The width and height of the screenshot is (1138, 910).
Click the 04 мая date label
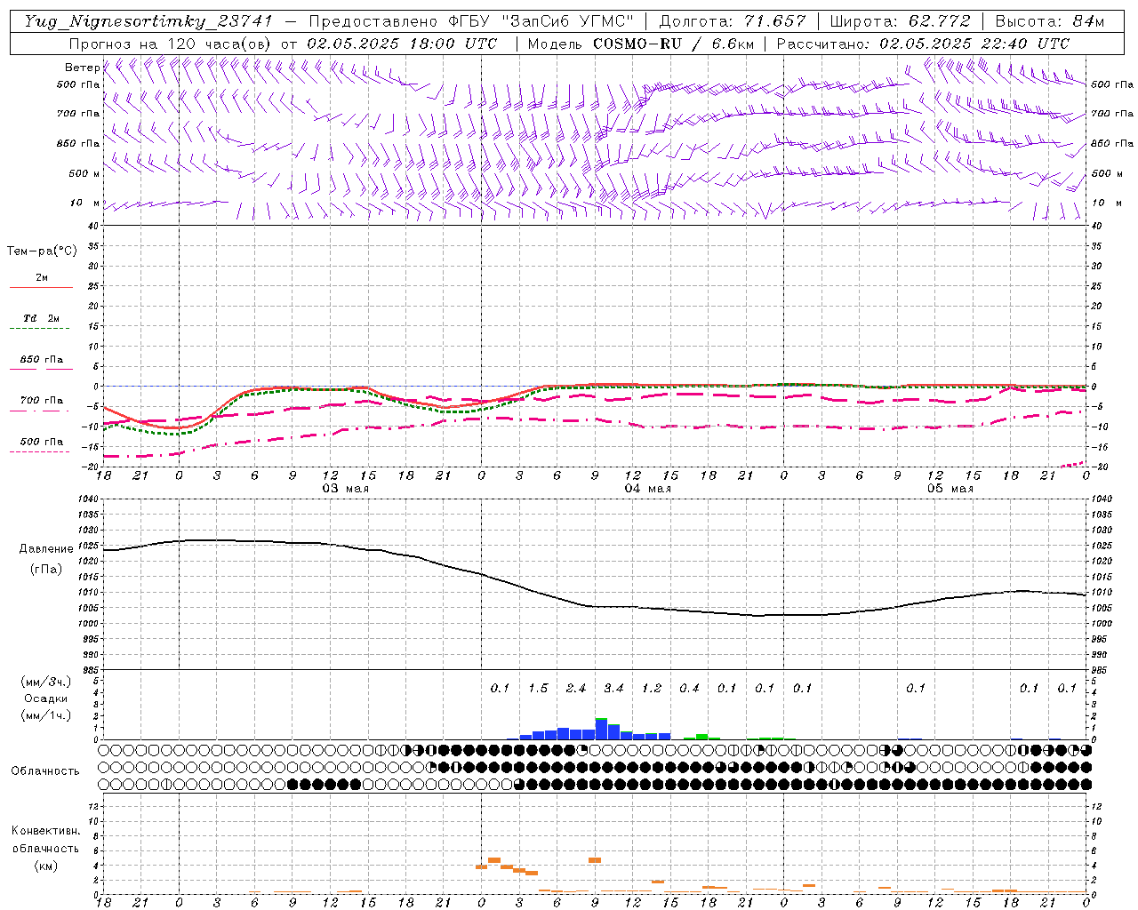647,489
